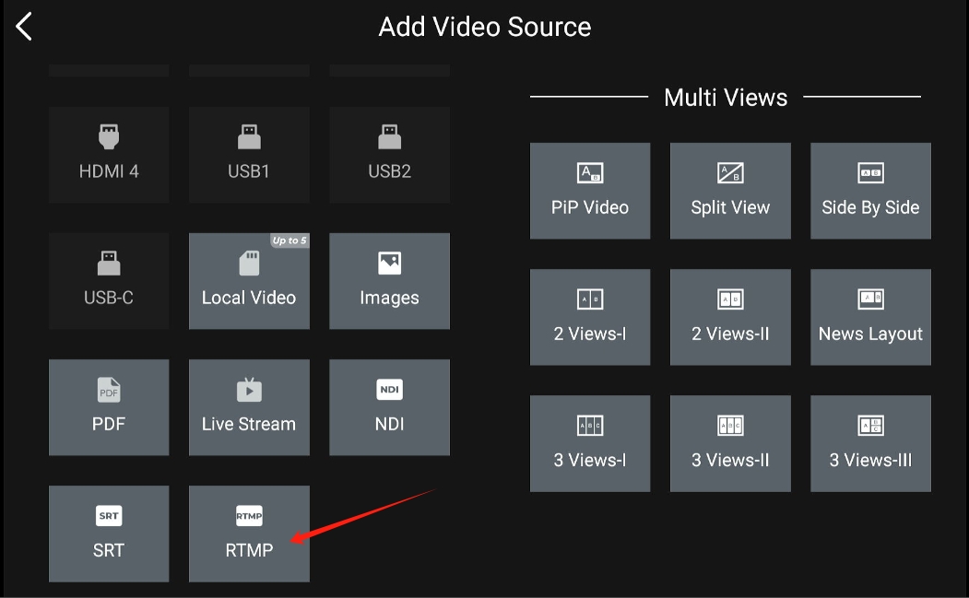969x598 pixels.
Task: Select the HDMI 4 input source
Action: pos(108,155)
